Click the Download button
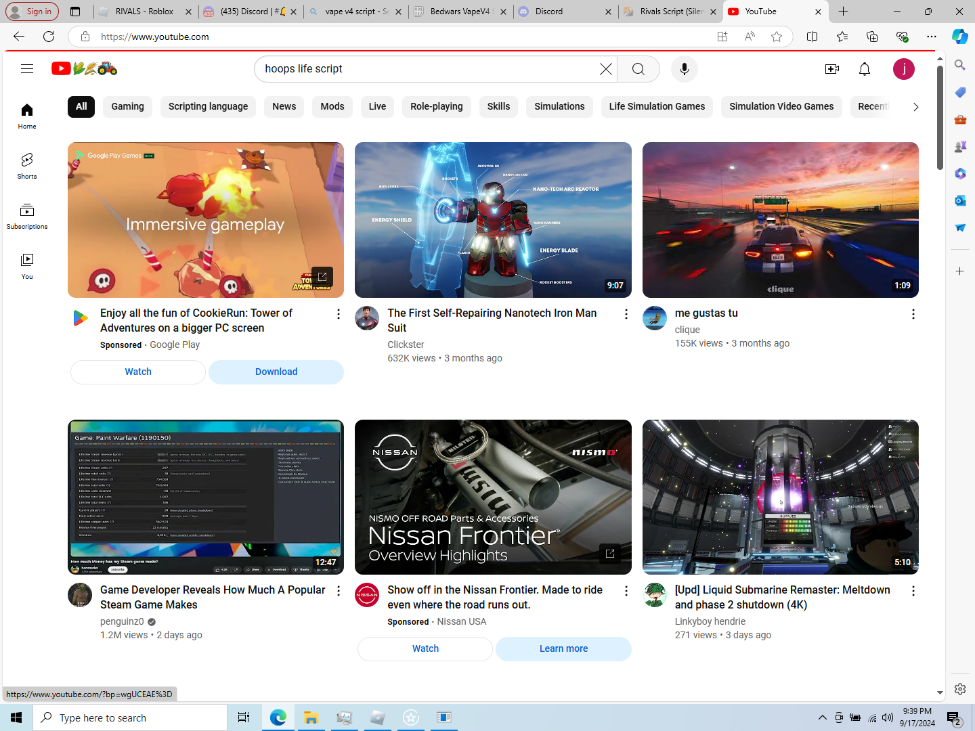The height and width of the screenshot is (731, 975). pyautogui.click(x=276, y=372)
